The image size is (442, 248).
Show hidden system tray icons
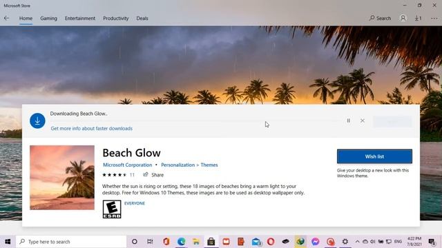tap(358, 242)
